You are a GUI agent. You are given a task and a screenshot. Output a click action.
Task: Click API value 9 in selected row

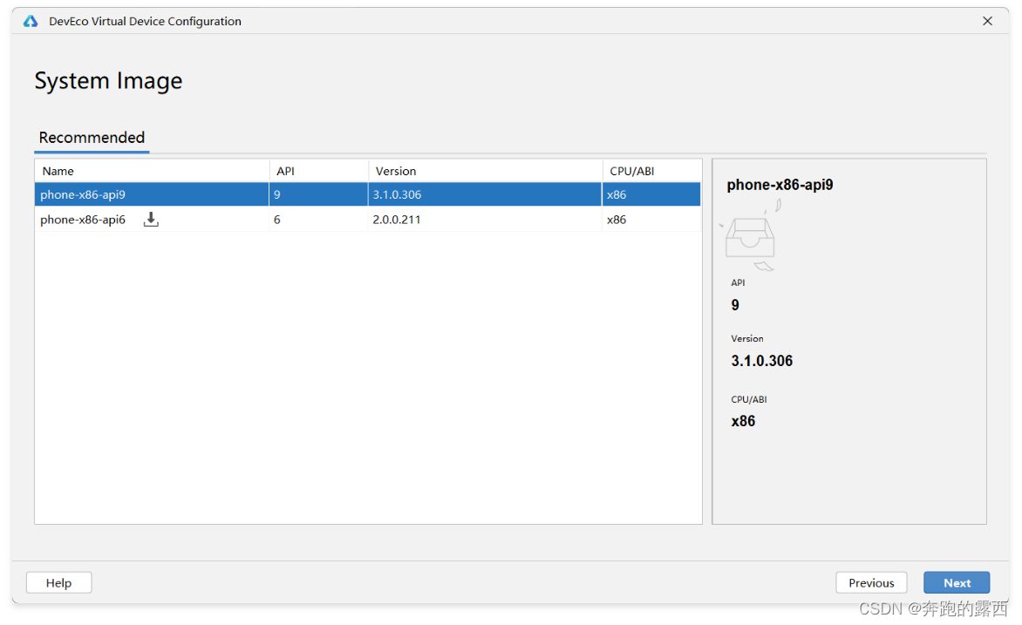click(x=277, y=195)
